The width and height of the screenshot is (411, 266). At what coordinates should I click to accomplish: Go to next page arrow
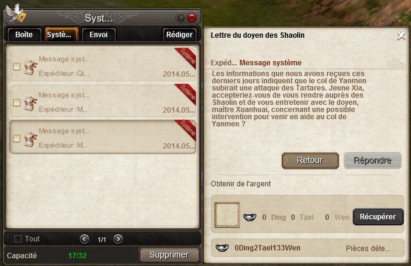click(x=118, y=239)
